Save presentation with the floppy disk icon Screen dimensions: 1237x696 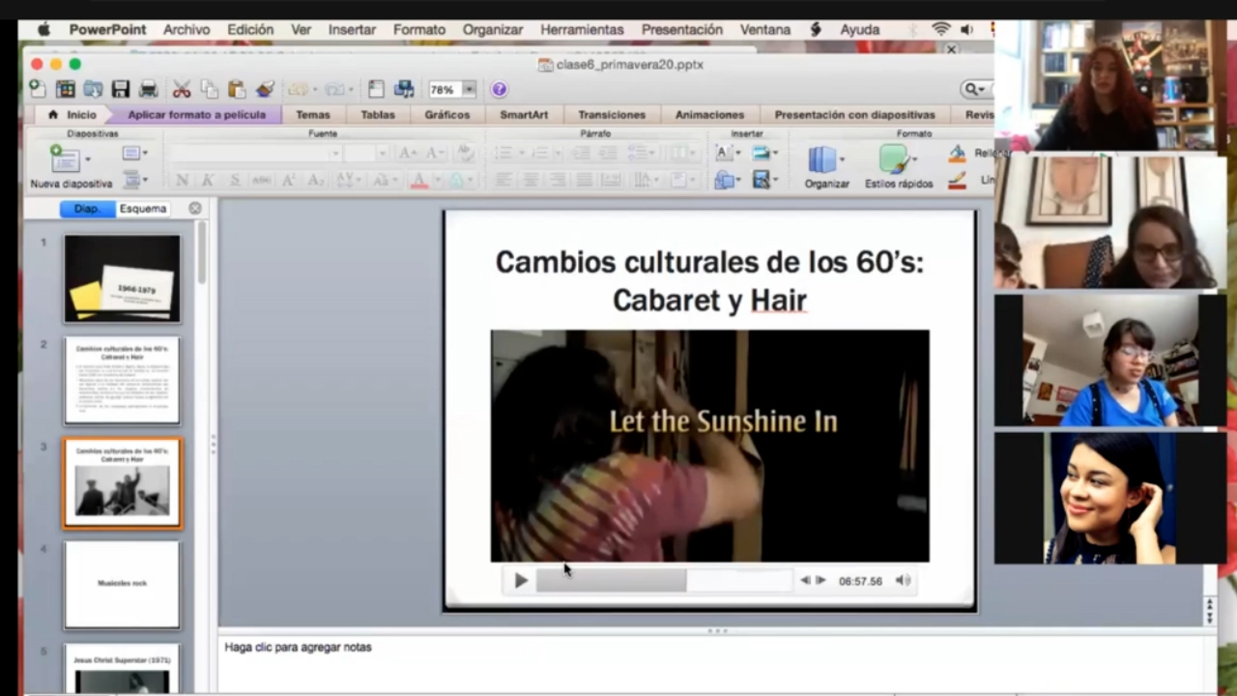(x=121, y=89)
